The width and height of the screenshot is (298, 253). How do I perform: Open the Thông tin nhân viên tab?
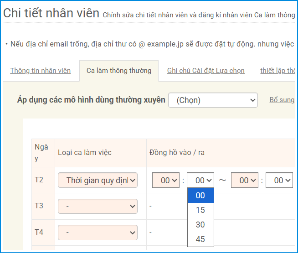coord(40,71)
